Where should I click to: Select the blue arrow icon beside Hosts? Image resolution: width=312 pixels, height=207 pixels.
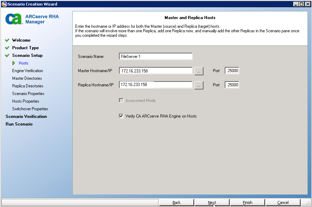point(15,63)
